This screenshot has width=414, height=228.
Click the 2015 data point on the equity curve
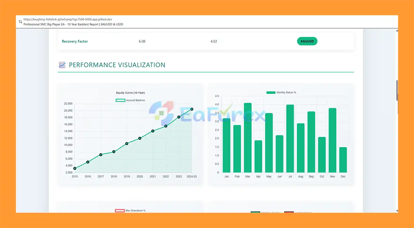point(75,168)
